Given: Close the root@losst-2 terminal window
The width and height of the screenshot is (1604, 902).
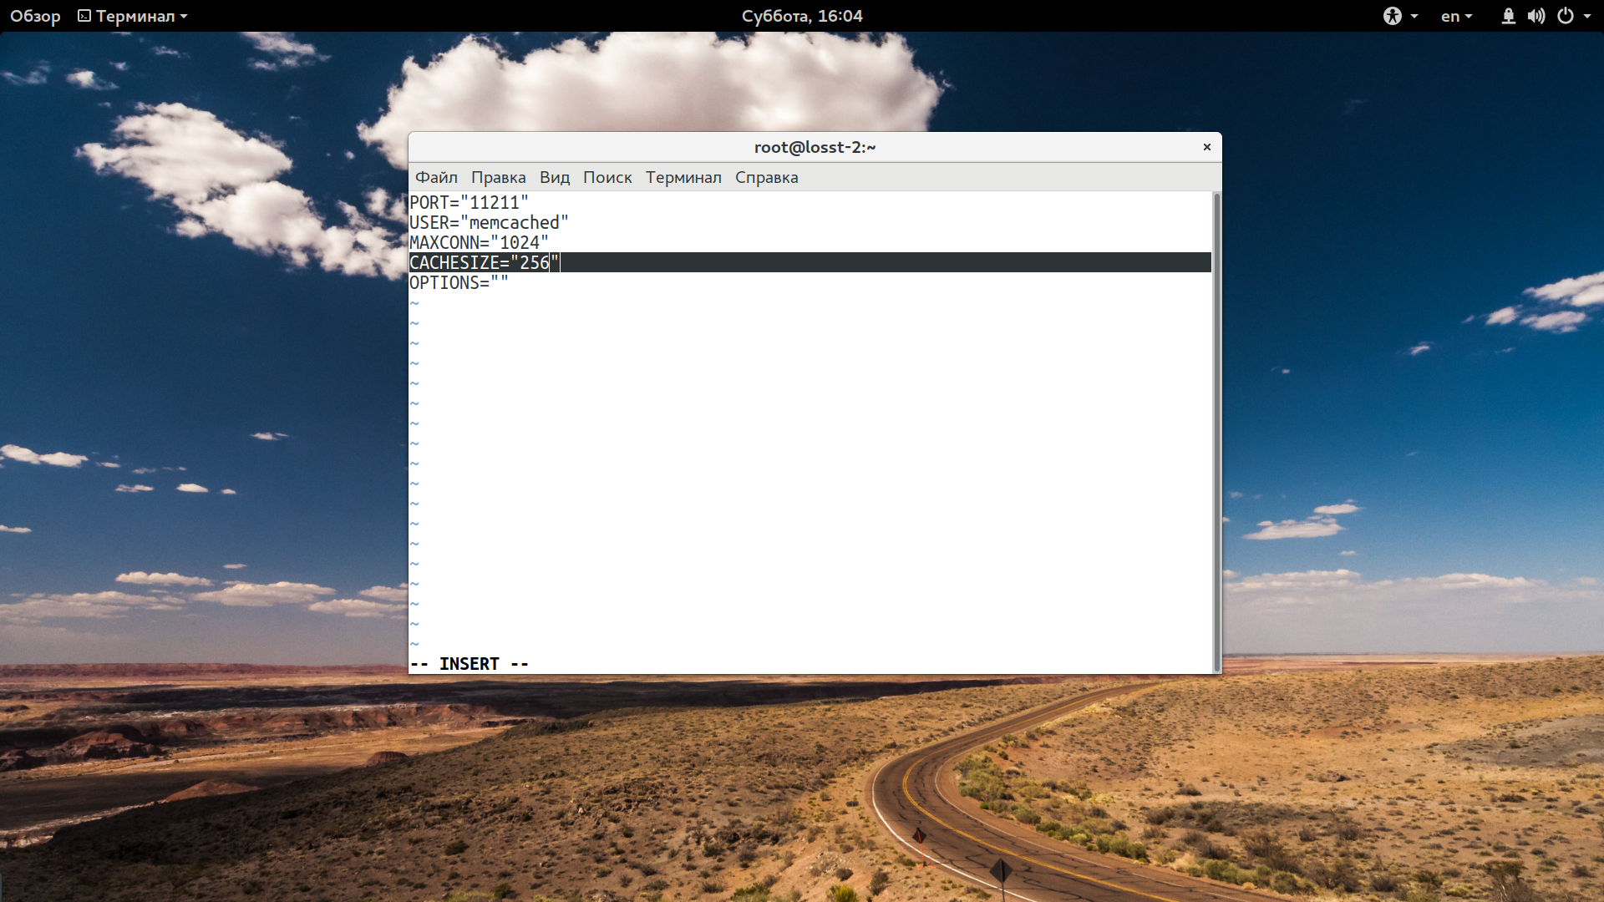Looking at the screenshot, I should tap(1206, 147).
